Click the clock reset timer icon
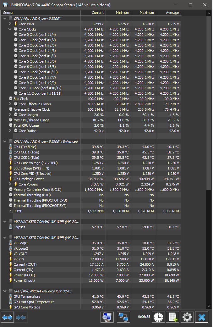 [158, 317]
